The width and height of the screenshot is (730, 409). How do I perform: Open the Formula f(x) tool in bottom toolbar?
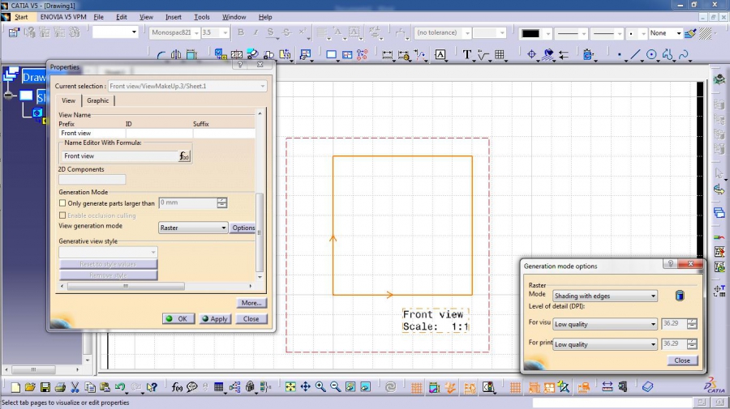(x=177, y=387)
